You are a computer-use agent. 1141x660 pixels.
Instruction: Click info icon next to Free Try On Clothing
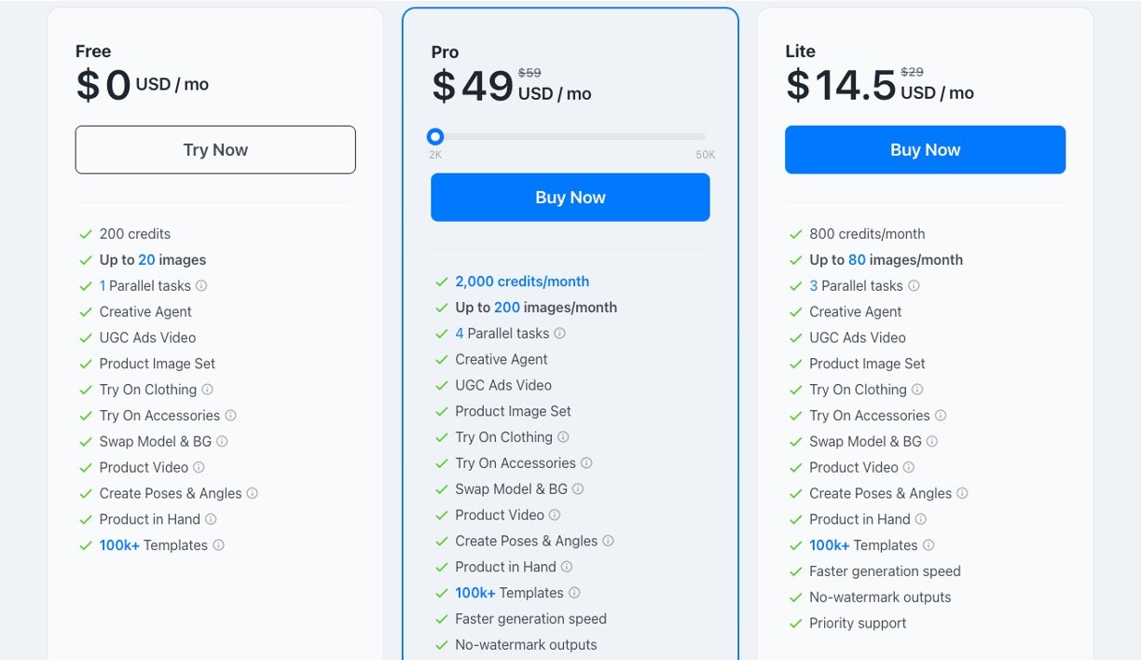point(208,390)
